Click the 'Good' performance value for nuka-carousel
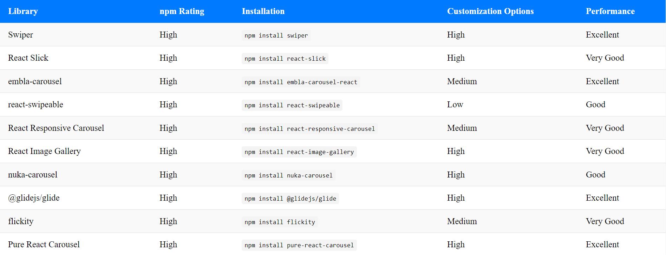 click(595, 175)
